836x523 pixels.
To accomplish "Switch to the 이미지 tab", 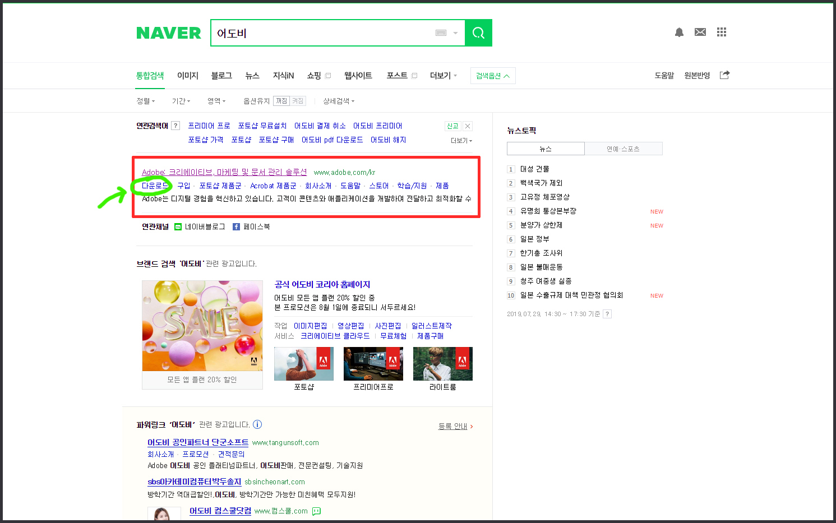I will [188, 76].
